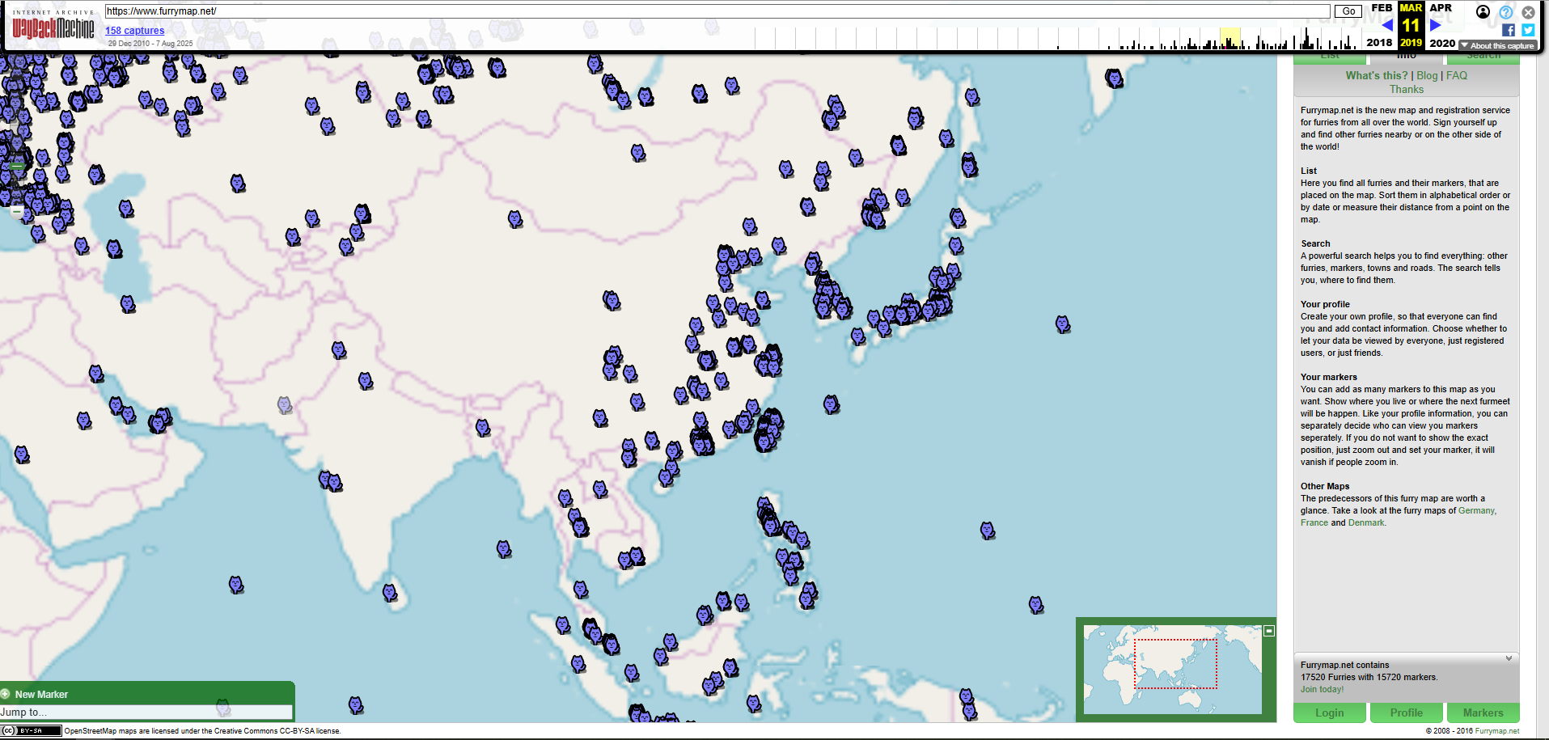Open the What's this? link
The image size is (1549, 740).
1377,75
